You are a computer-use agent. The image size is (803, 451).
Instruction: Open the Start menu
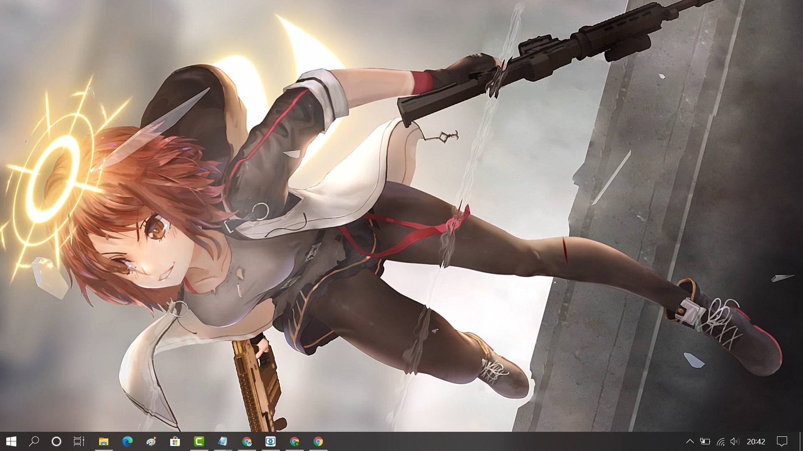(11, 441)
